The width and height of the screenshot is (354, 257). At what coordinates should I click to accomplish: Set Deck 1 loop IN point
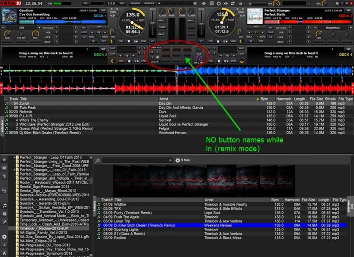click(x=93, y=42)
